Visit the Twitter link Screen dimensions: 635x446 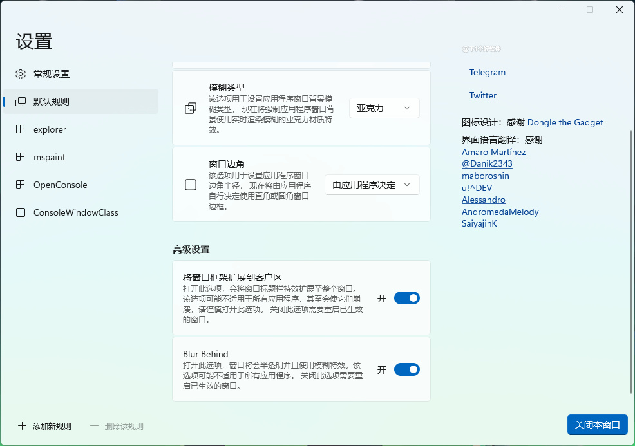point(483,95)
